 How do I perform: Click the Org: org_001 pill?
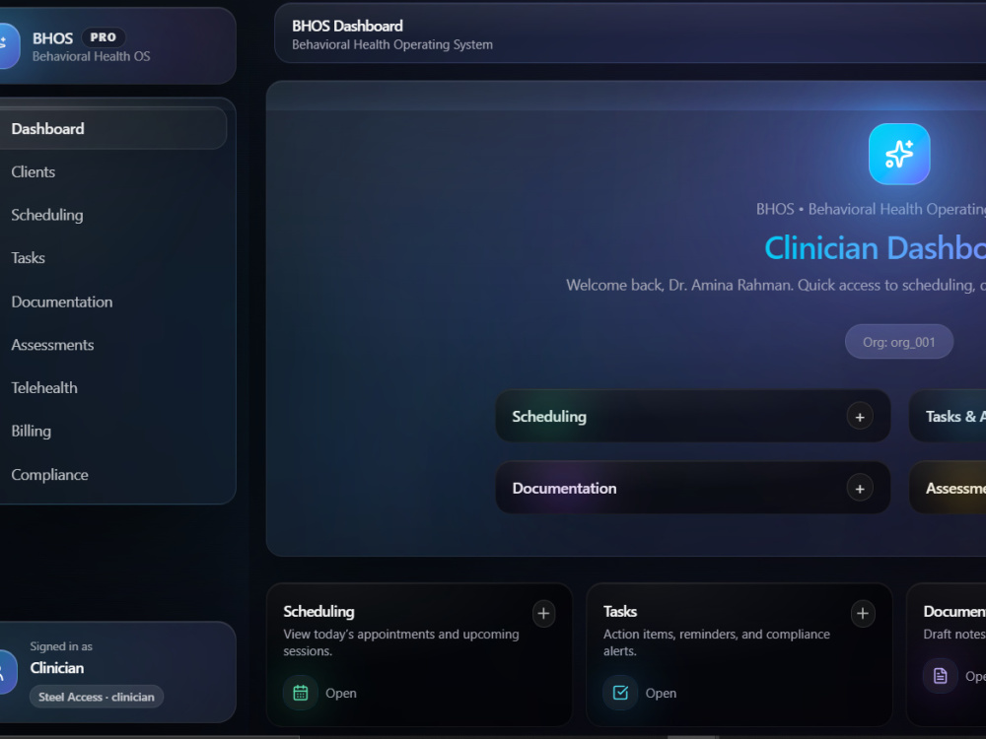point(898,342)
